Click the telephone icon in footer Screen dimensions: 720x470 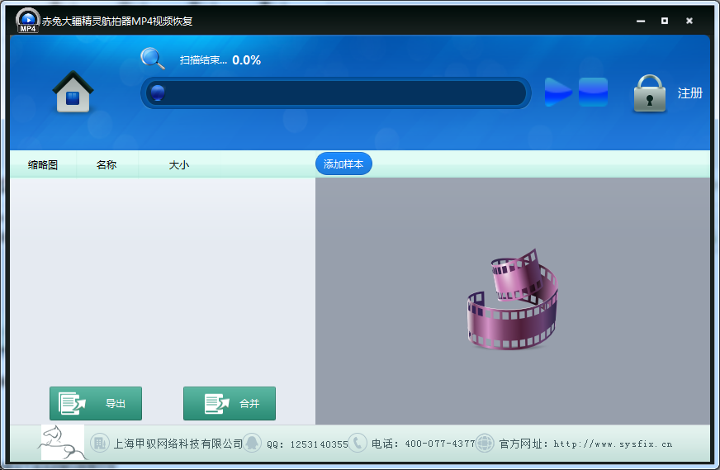pyautogui.click(x=358, y=443)
